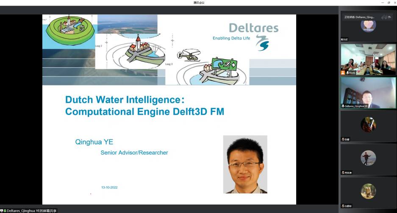Select Deltares_Qinghua YE's video tile
397x213 pixels.
(x=368, y=93)
